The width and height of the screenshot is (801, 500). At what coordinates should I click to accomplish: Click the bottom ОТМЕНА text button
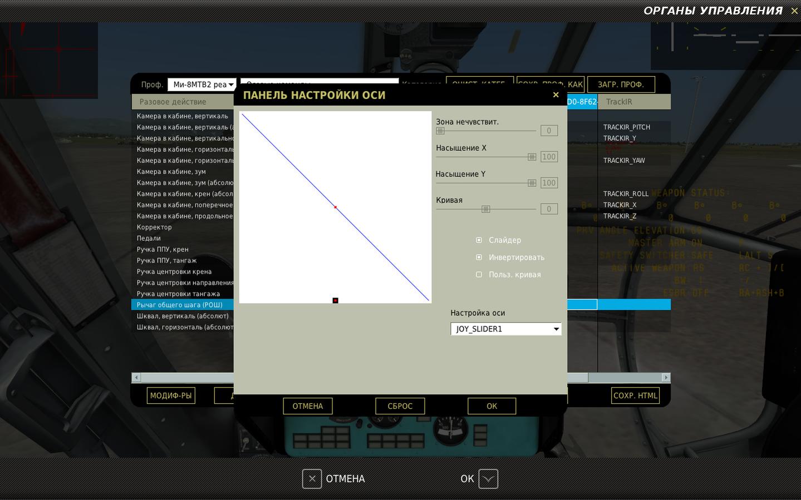click(345, 479)
